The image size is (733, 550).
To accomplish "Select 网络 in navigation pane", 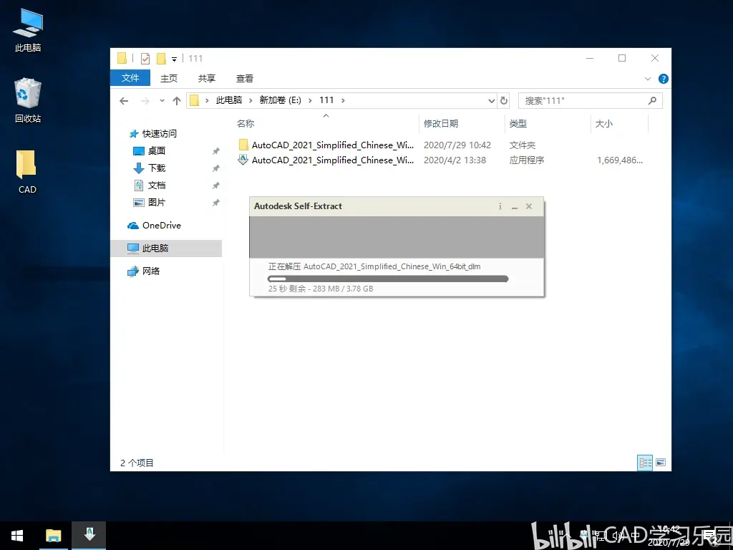I will tap(143, 271).
